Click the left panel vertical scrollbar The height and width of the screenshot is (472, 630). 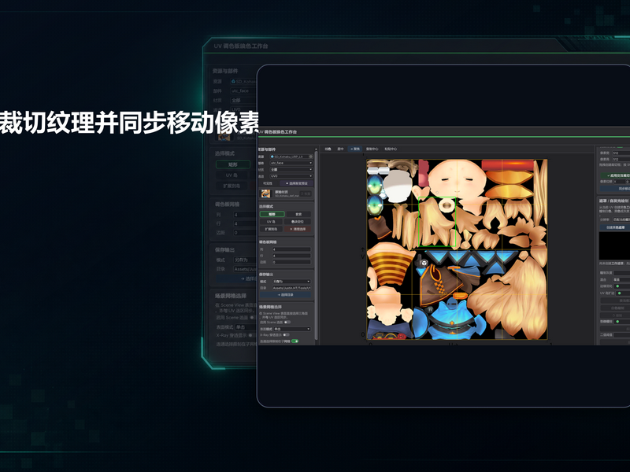[316, 245]
